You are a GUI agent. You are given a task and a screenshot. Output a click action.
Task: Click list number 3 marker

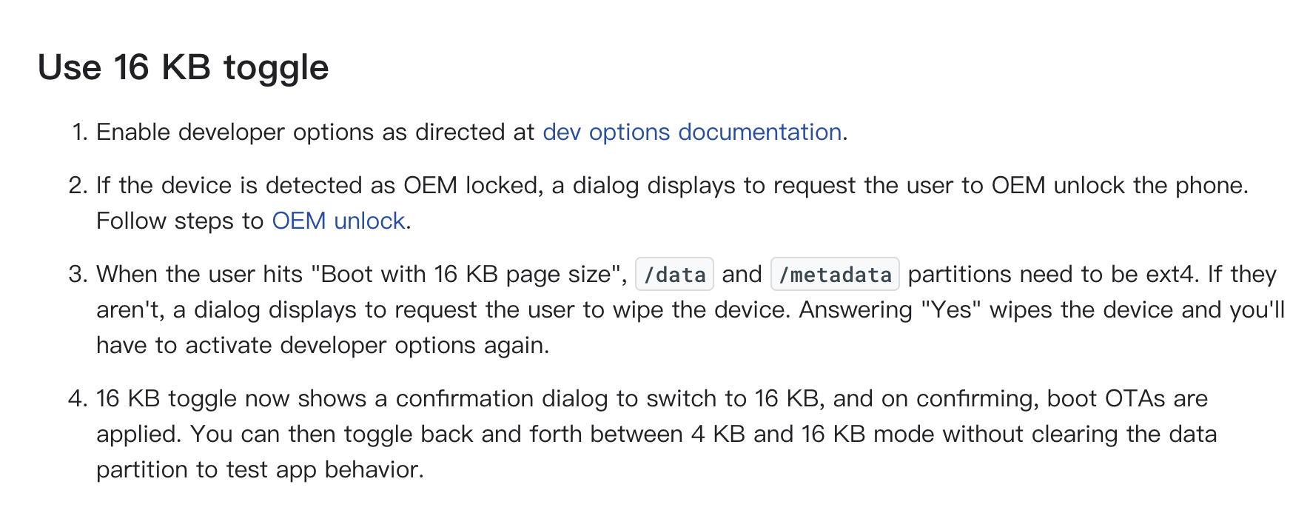click(x=78, y=274)
